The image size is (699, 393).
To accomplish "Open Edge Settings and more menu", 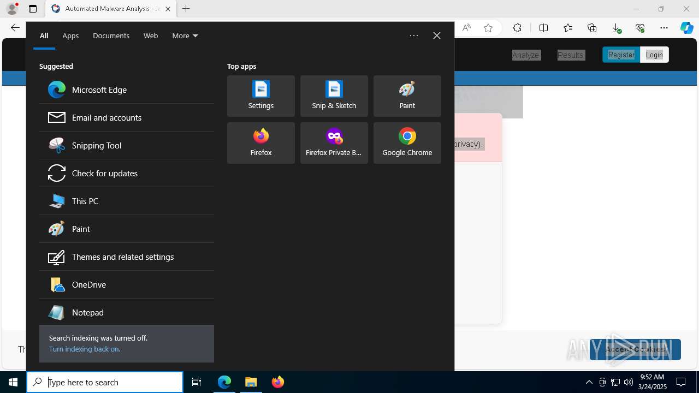I will click(x=664, y=28).
